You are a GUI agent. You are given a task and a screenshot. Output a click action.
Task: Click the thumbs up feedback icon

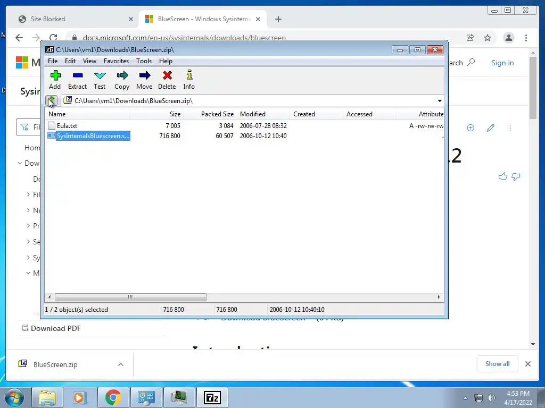502,176
